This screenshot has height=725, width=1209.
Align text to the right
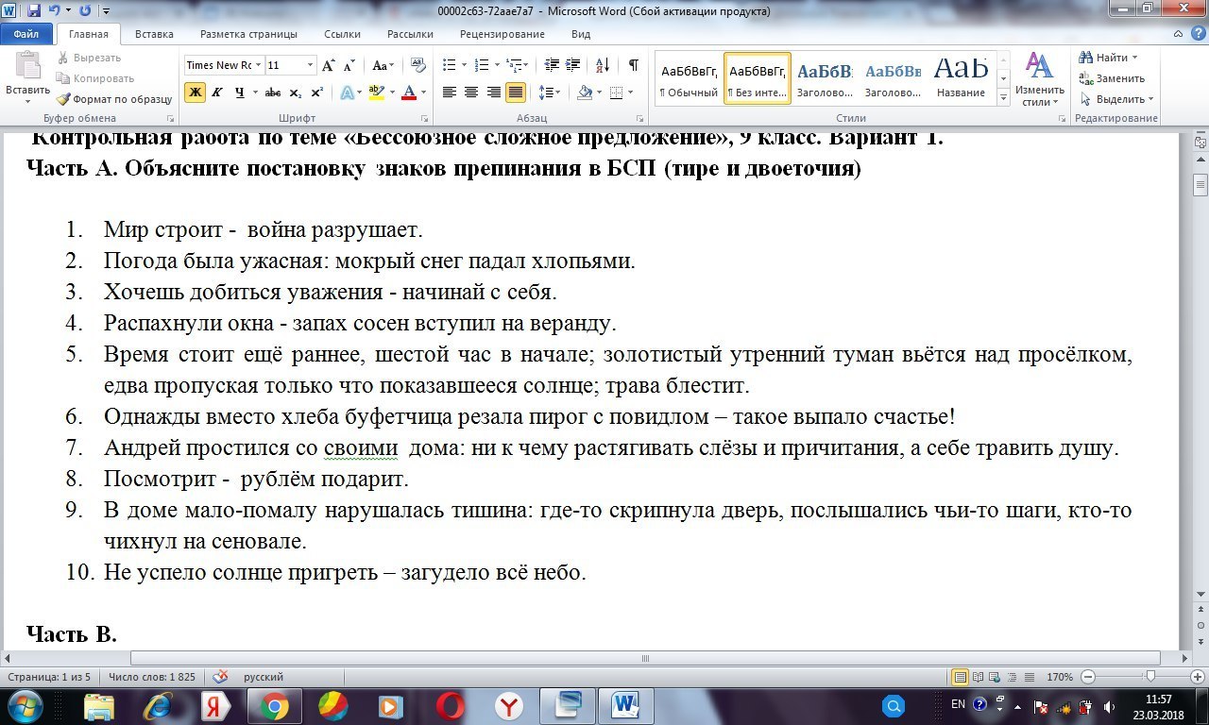pos(493,93)
